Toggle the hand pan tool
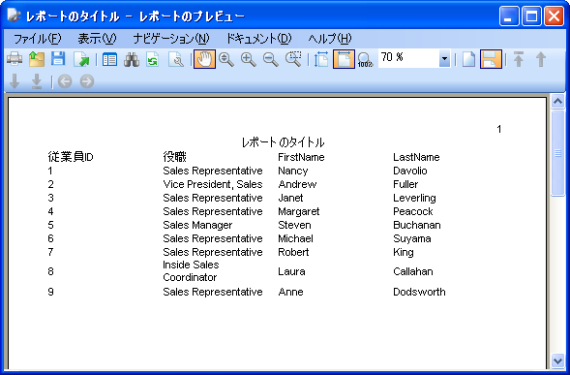 204,59
